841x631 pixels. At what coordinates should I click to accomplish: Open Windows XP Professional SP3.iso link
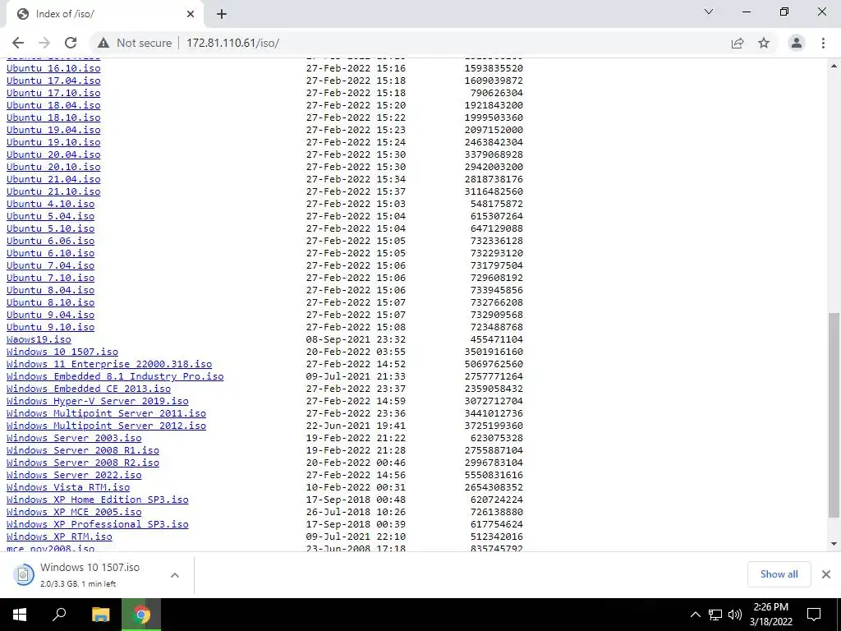(97, 525)
